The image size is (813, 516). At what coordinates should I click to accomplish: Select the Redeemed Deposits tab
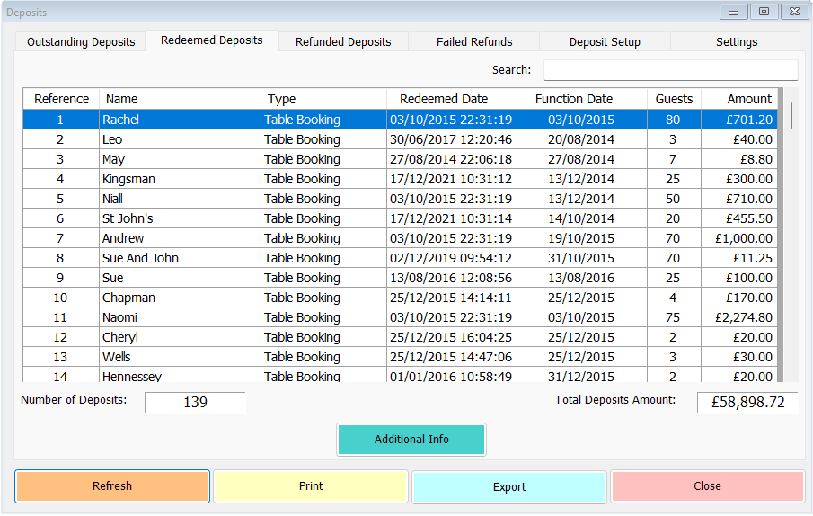[211, 40]
